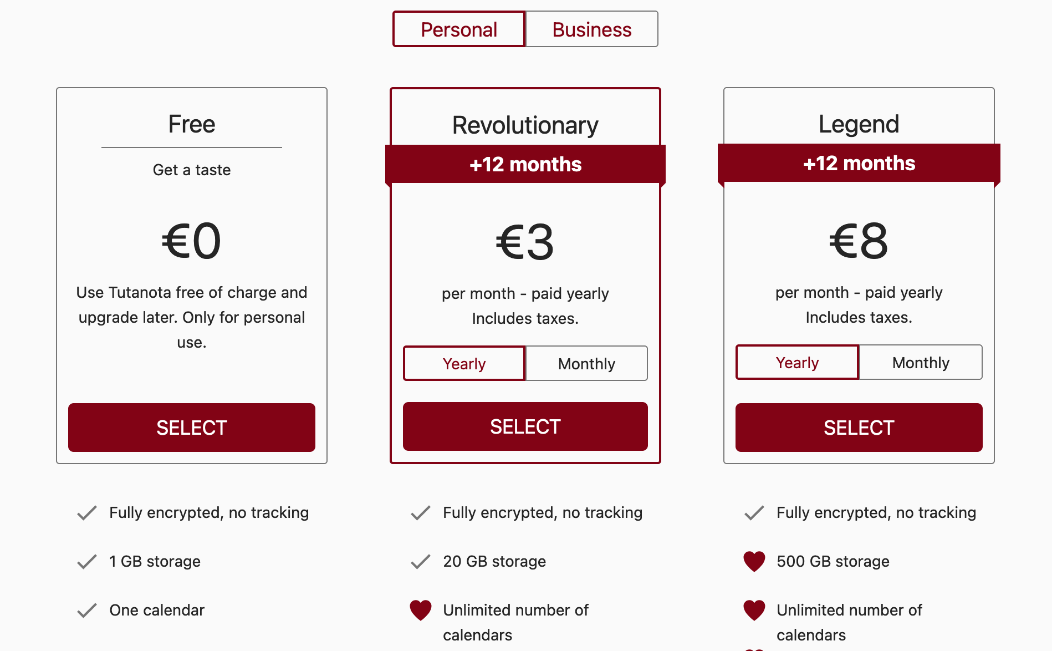Choose Yearly billing for Legend plan

click(797, 363)
